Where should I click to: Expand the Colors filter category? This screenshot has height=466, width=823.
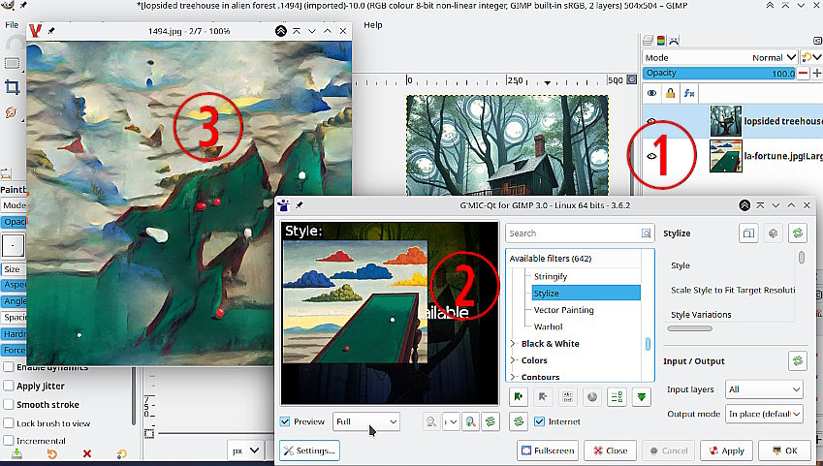(513, 360)
